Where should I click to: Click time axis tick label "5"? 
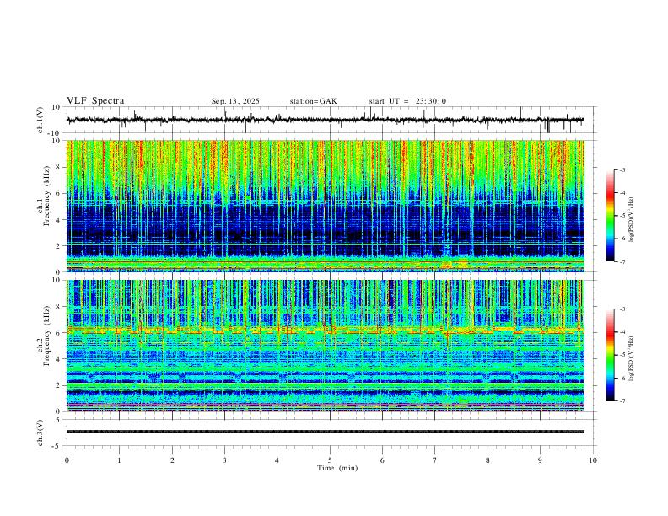(330, 460)
